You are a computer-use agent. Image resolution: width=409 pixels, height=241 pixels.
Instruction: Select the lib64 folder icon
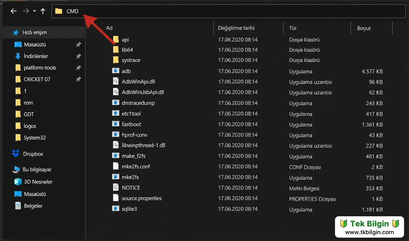click(116, 50)
